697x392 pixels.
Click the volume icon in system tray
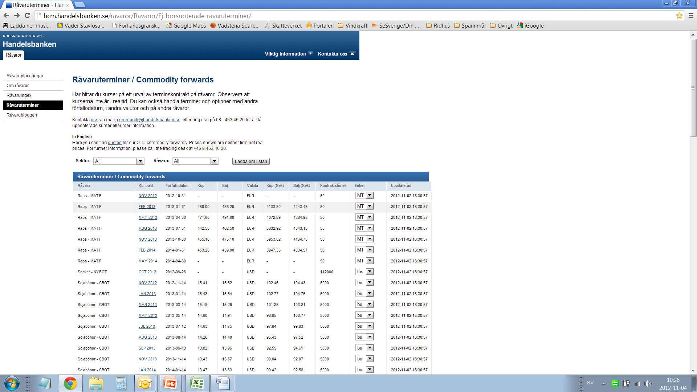coord(648,384)
